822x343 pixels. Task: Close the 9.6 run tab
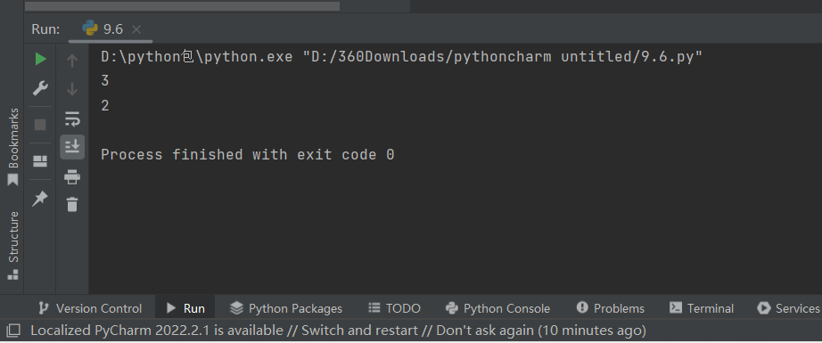(x=136, y=29)
